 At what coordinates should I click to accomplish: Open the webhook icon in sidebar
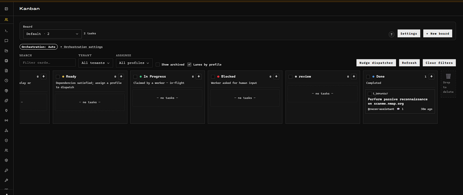click(6, 130)
